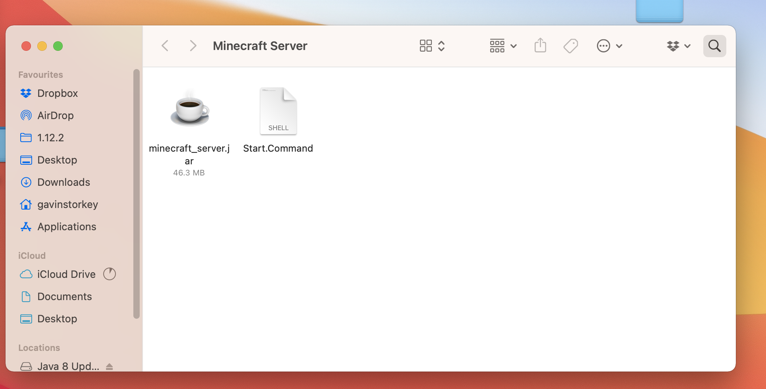Click the gavinstorkey house icon
This screenshot has height=389, width=766.
(x=26, y=204)
